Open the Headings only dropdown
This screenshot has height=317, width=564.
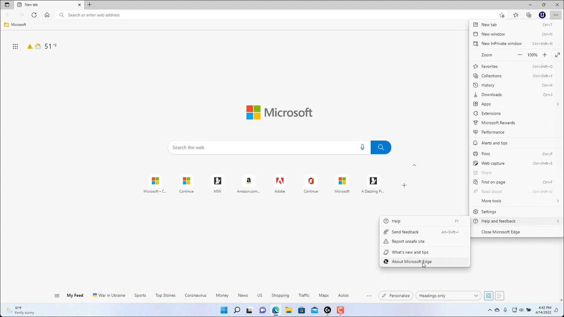pos(448,296)
